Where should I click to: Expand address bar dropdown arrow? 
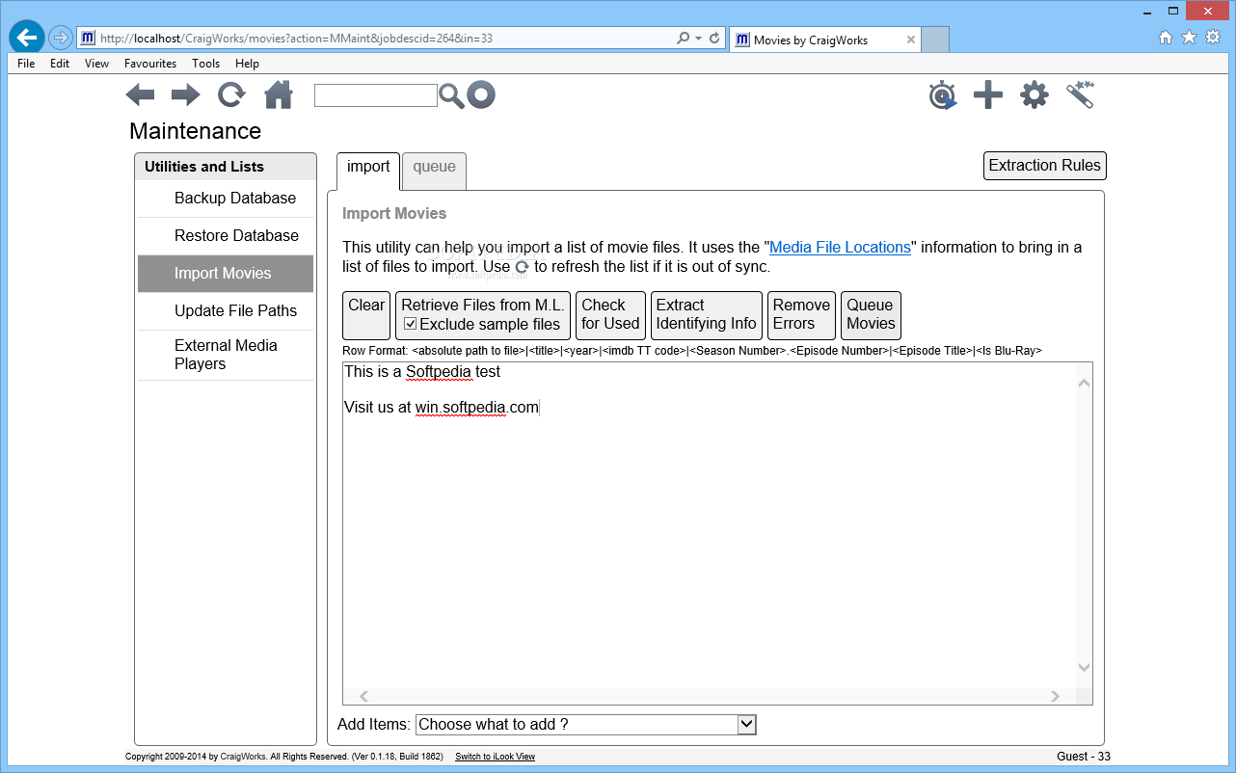click(698, 39)
